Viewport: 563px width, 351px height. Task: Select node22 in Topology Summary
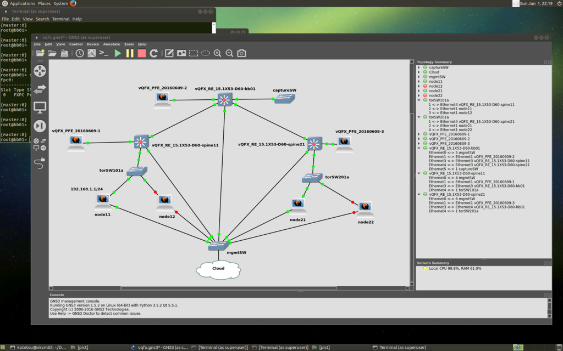[x=435, y=95]
